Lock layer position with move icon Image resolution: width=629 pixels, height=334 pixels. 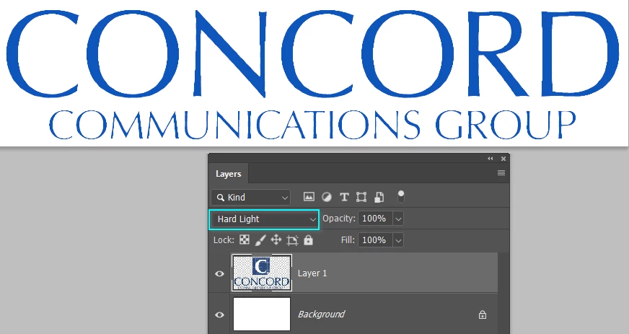coord(276,240)
